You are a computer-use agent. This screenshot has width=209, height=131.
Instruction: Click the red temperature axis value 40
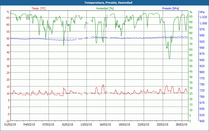[8, 52]
